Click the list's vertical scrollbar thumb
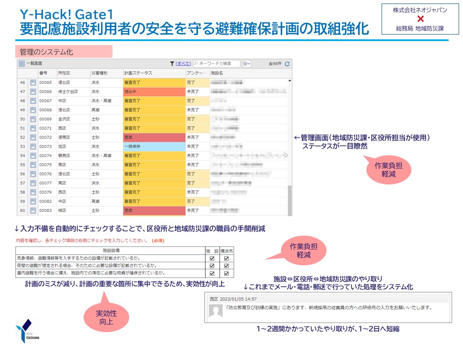This screenshot has width=463, height=347. click(290, 201)
